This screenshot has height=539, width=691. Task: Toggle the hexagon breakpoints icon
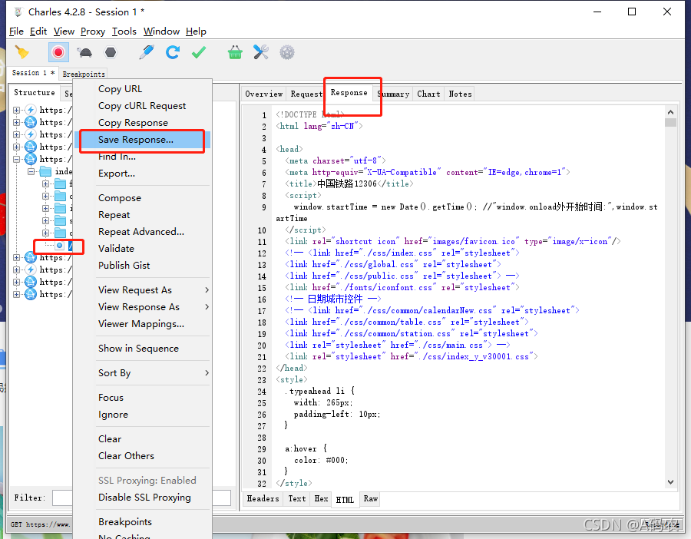110,52
